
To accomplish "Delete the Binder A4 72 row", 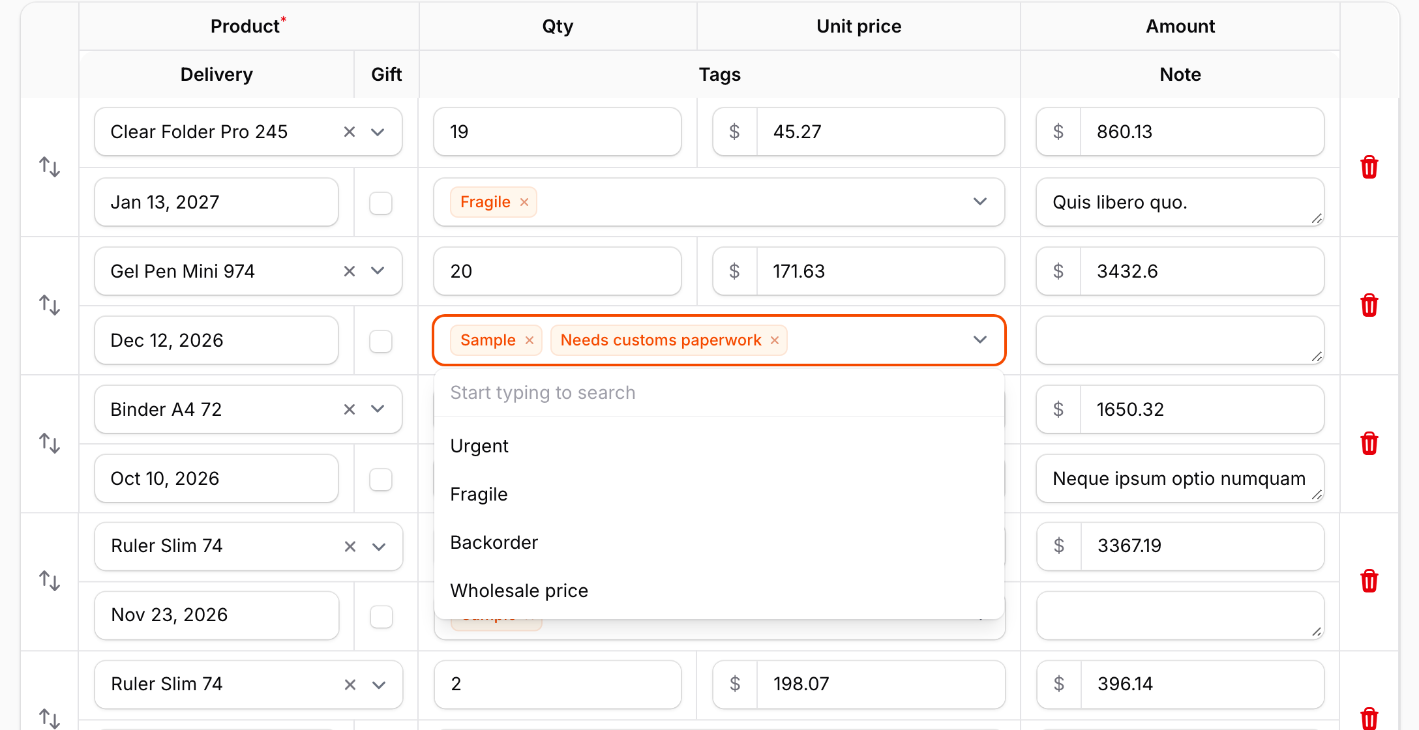I will (1369, 443).
